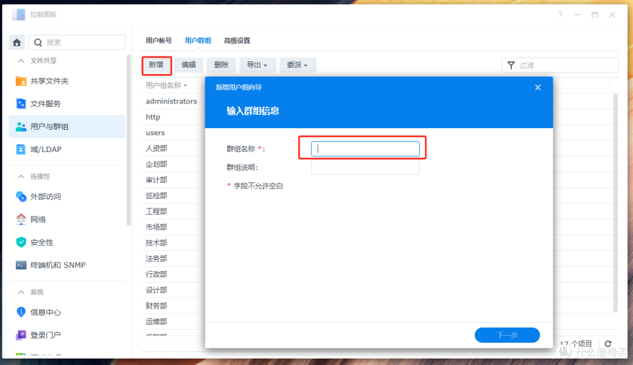Select the http group row

[x=174, y=117]
